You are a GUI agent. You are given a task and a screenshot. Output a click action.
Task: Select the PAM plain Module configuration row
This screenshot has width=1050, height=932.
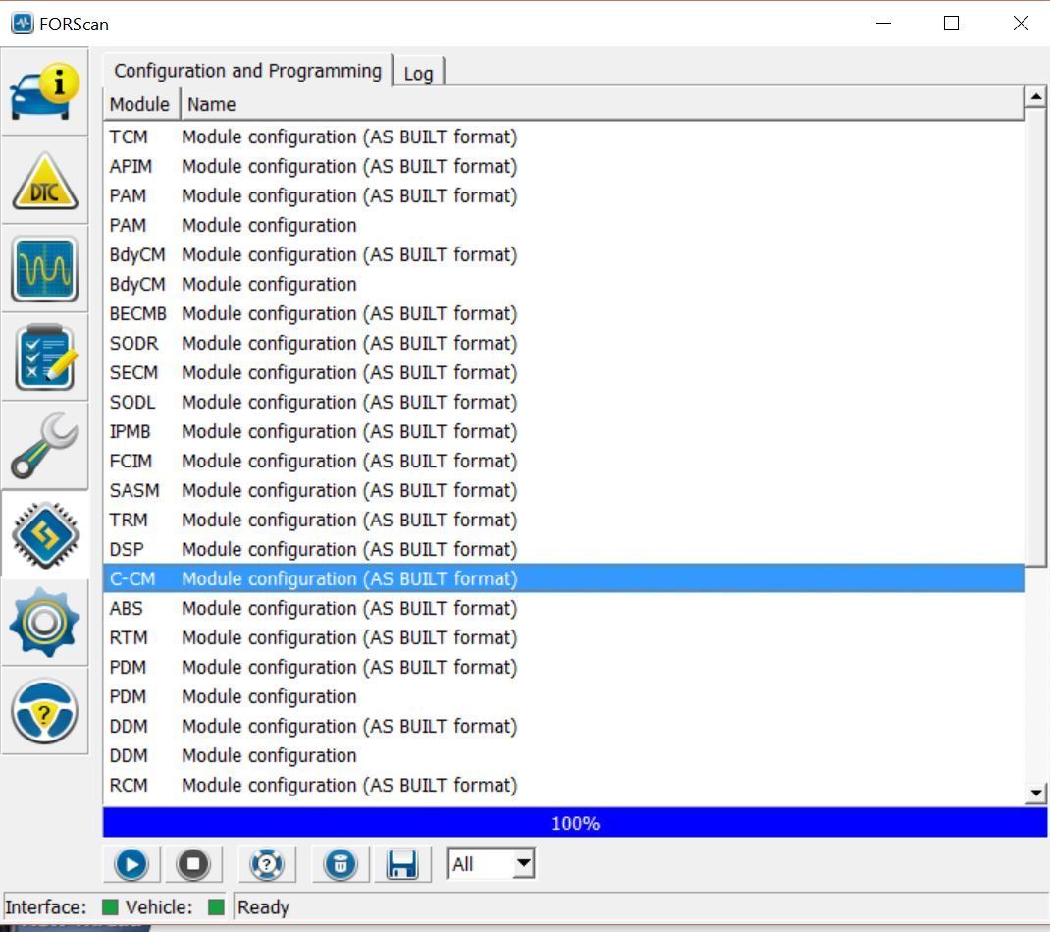click(x=564, y=225)
